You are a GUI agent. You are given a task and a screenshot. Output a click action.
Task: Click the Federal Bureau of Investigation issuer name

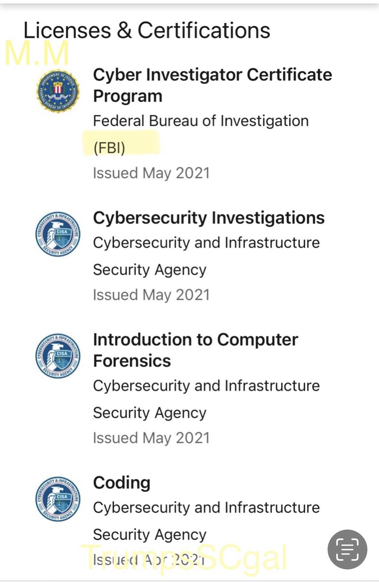(200, 120)
